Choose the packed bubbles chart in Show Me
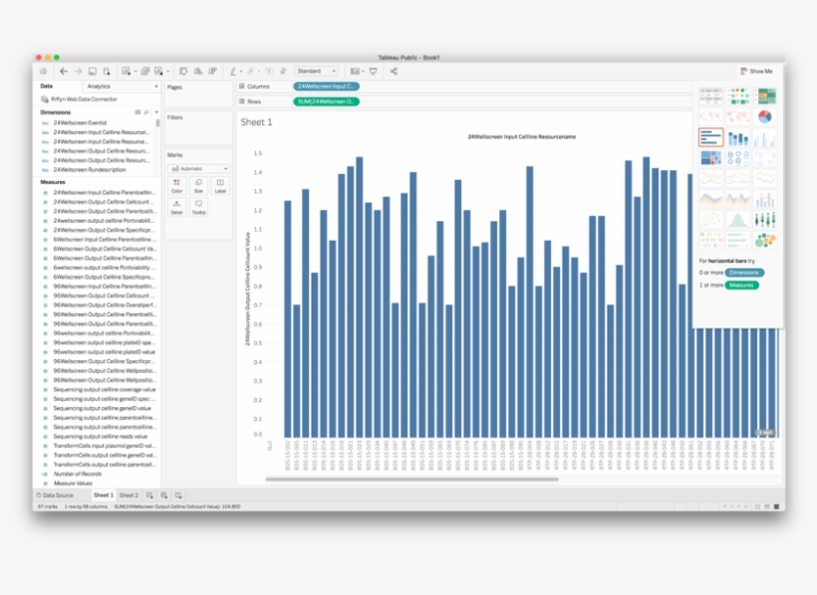The height and width of the screenshot is (595, 817). tap(765, 240)
